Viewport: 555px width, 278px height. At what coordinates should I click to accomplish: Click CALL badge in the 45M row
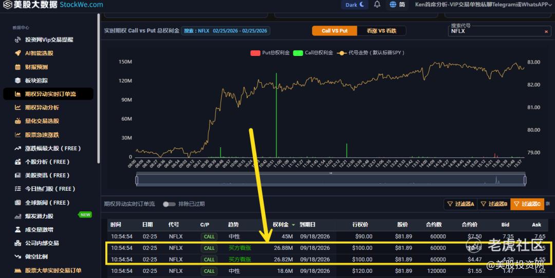(x=209, y=236)
